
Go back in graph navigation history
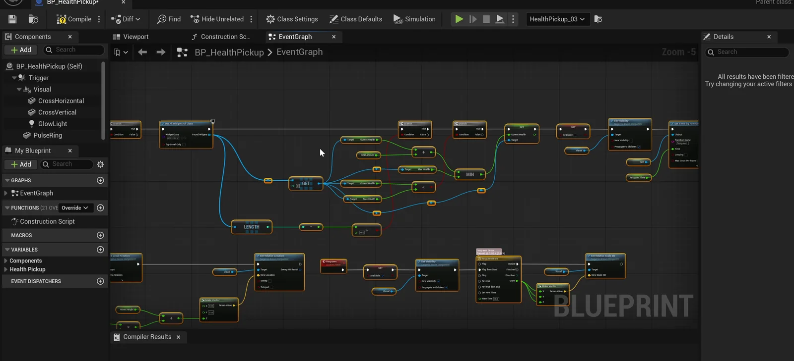pos(142,52)
